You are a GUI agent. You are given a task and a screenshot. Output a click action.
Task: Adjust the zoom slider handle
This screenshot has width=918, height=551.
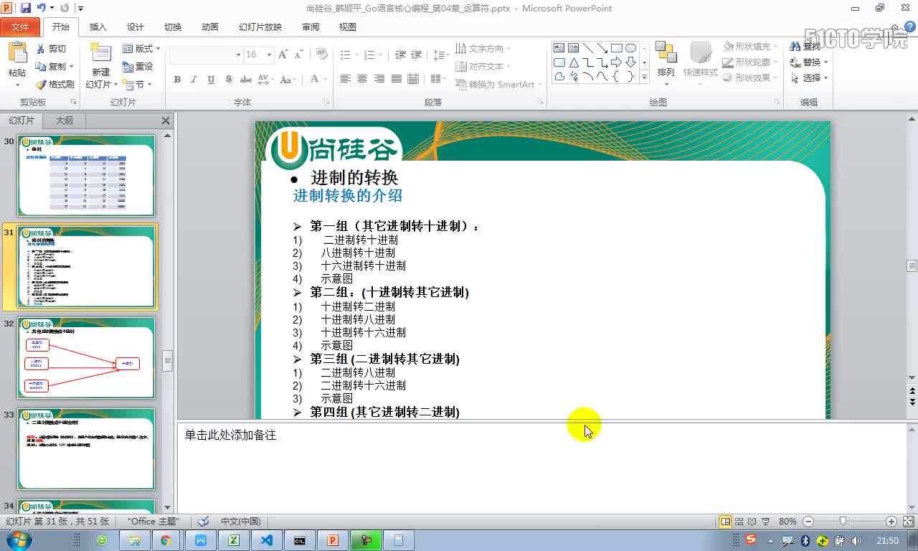[x=843, y=522]
